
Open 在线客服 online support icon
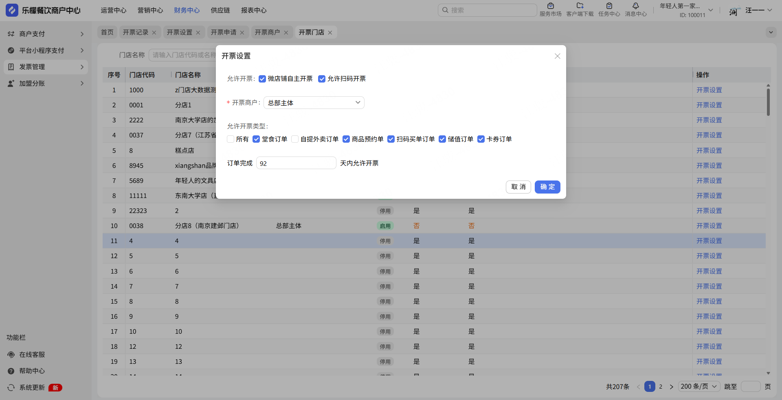tap(11, 354)
